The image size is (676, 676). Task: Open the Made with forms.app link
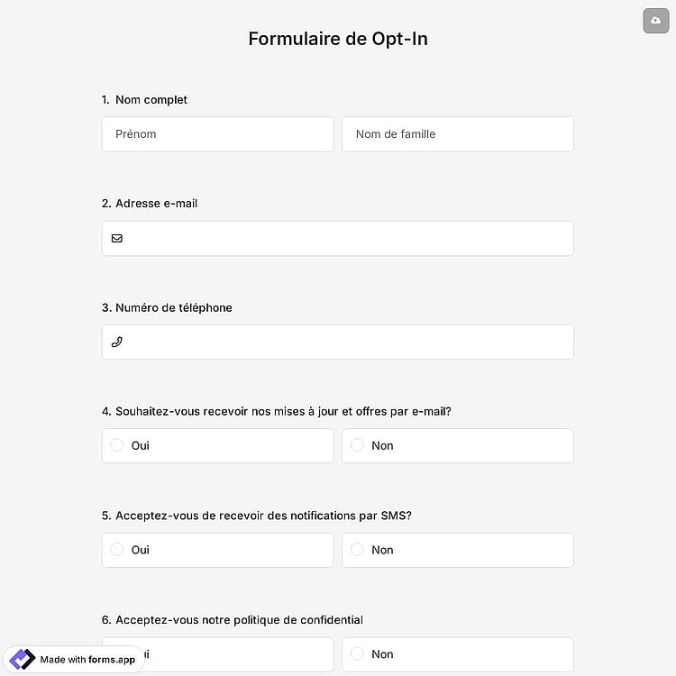click(74, 659)
